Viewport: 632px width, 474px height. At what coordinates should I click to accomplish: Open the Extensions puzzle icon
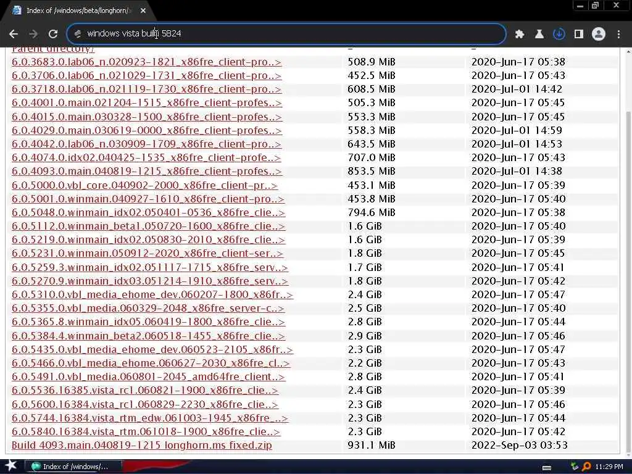point(520,35)
